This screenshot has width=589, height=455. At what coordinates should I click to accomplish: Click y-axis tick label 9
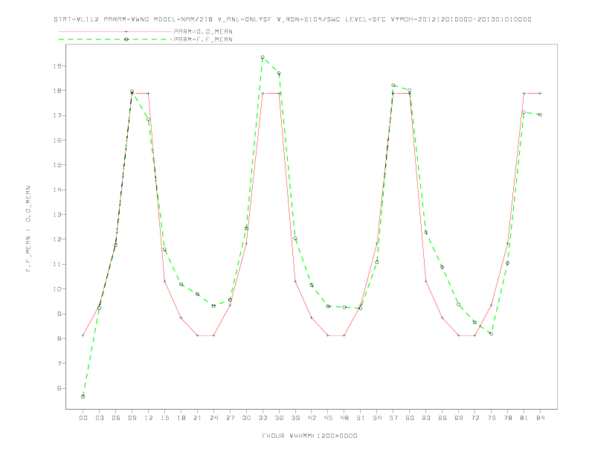tap(59, 314)
